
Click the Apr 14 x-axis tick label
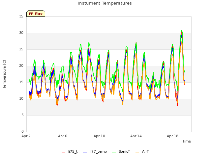coord(136,136)
